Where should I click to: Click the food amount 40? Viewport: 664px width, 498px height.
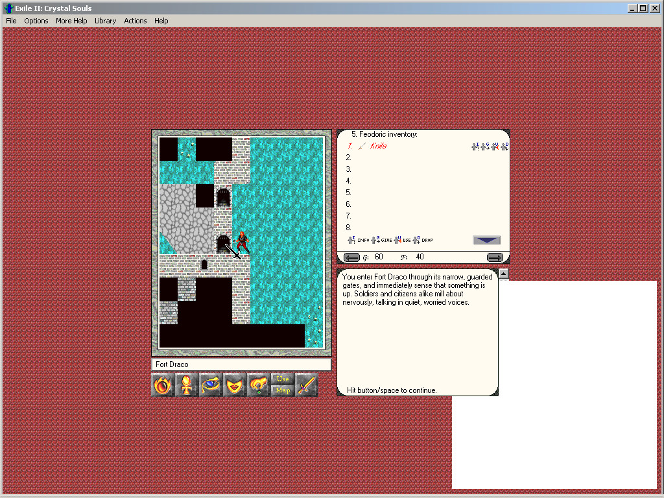pos(420,257)
